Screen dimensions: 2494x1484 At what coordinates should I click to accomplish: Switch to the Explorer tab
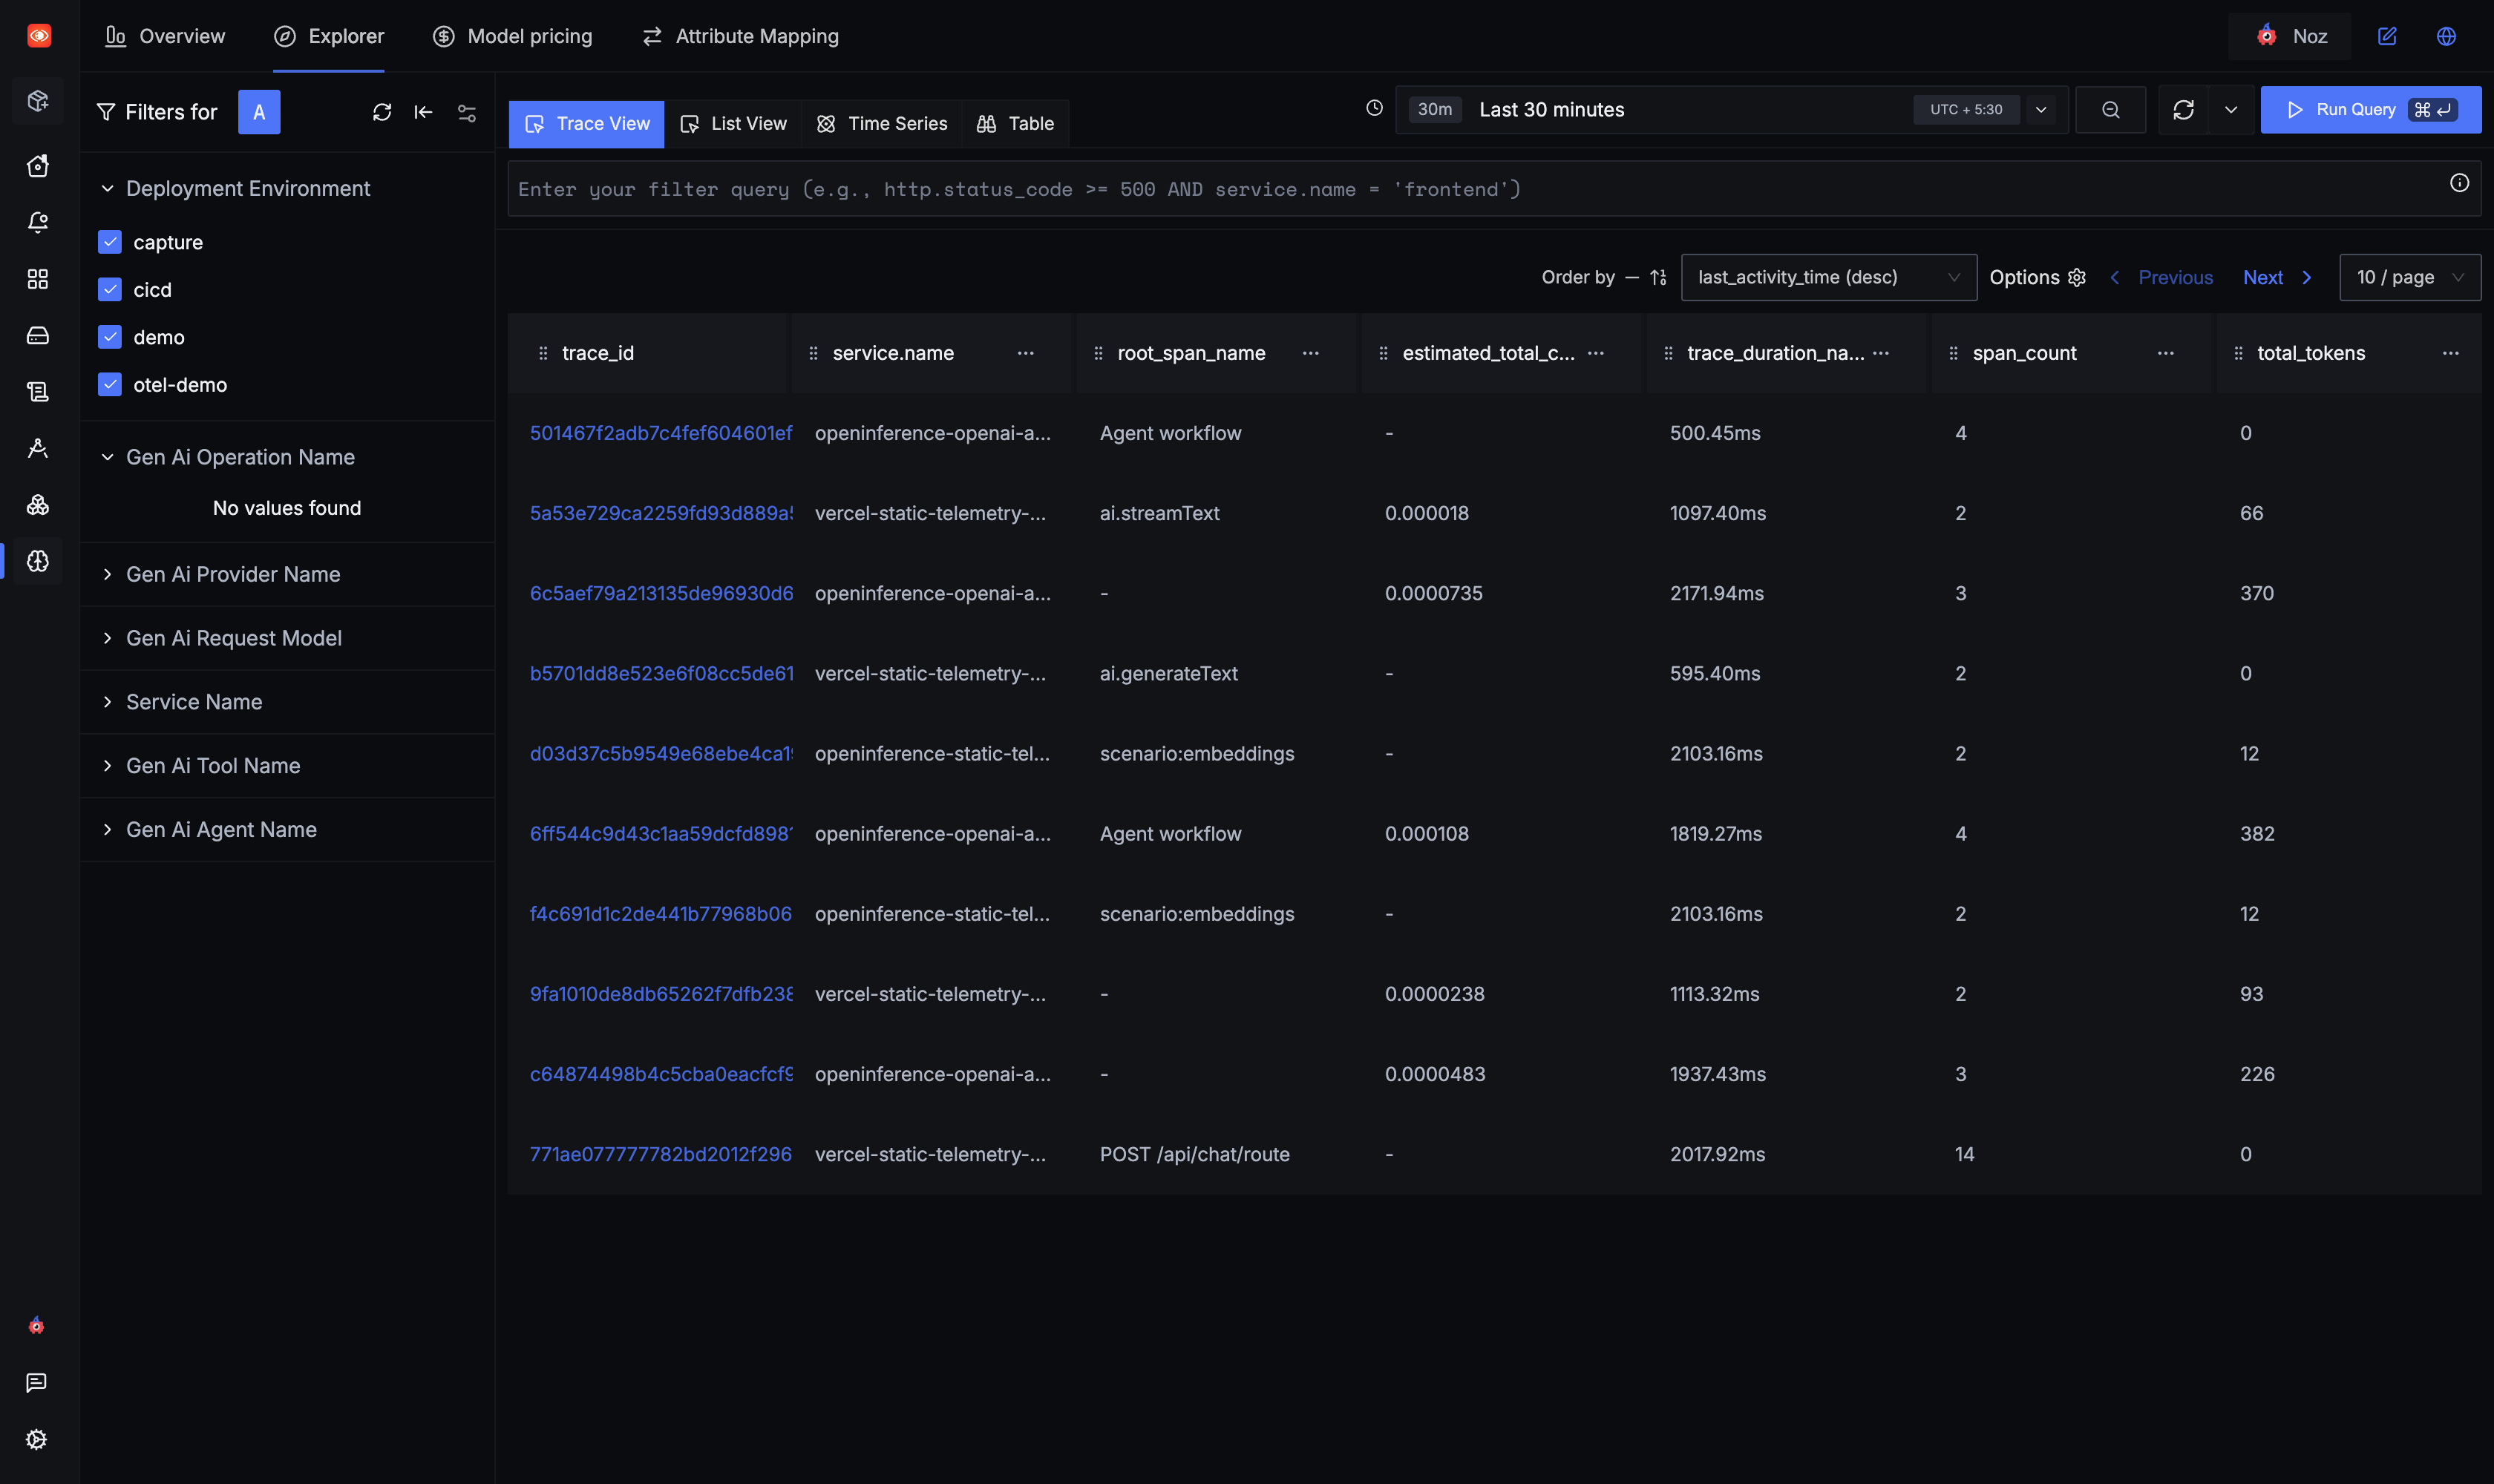tap(329, 36)
